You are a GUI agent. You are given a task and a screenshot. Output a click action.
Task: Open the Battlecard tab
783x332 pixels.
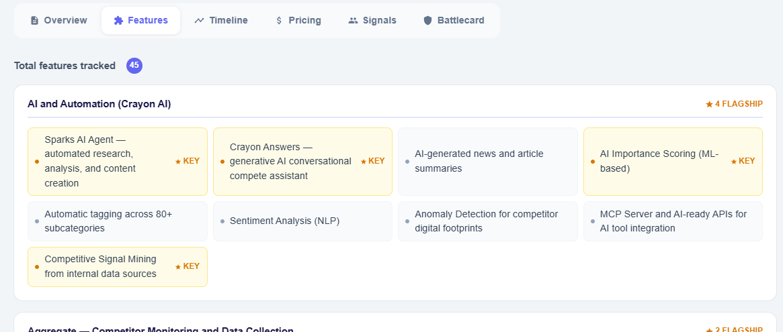pos(454,20)
